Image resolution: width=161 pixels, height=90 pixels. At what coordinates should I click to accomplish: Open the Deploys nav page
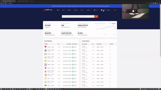69,10
